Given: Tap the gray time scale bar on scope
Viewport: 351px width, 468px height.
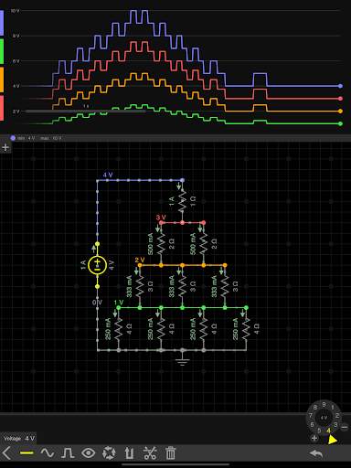Looking at the screenshot, I should pyautogui.click(x=86, y=112).
